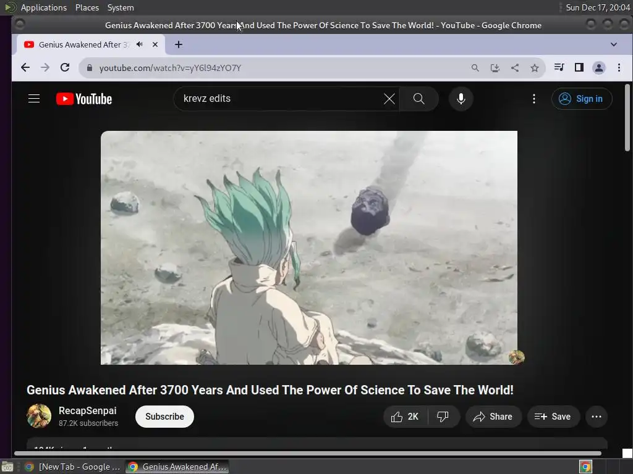Expand the tab search chevron
Image resolution: width=633 pixels, height=474 pixels.
tap(614, 44)
